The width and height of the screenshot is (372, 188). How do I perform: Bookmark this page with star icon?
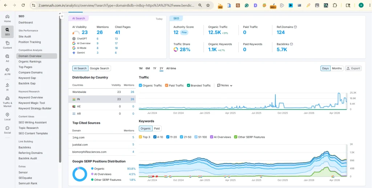(208, 5)
